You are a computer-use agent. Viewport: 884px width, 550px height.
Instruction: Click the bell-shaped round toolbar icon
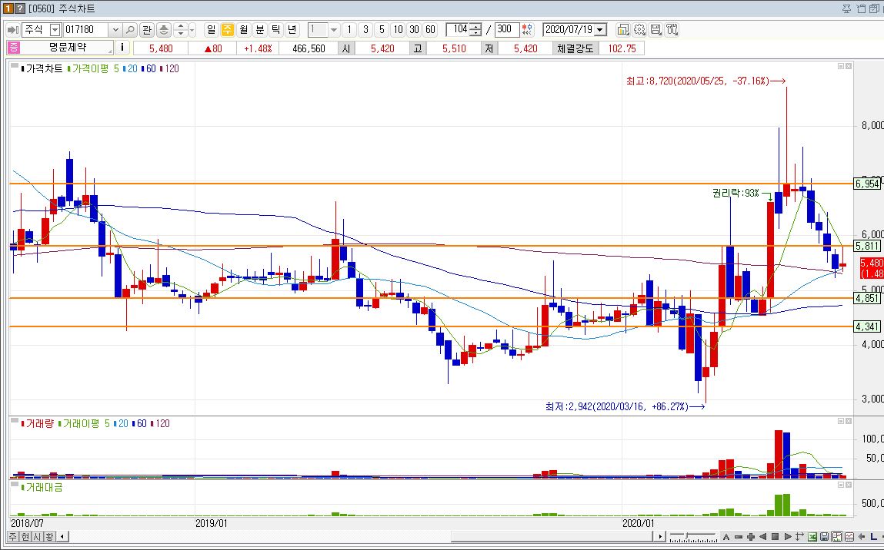click(x=164, y=30)
